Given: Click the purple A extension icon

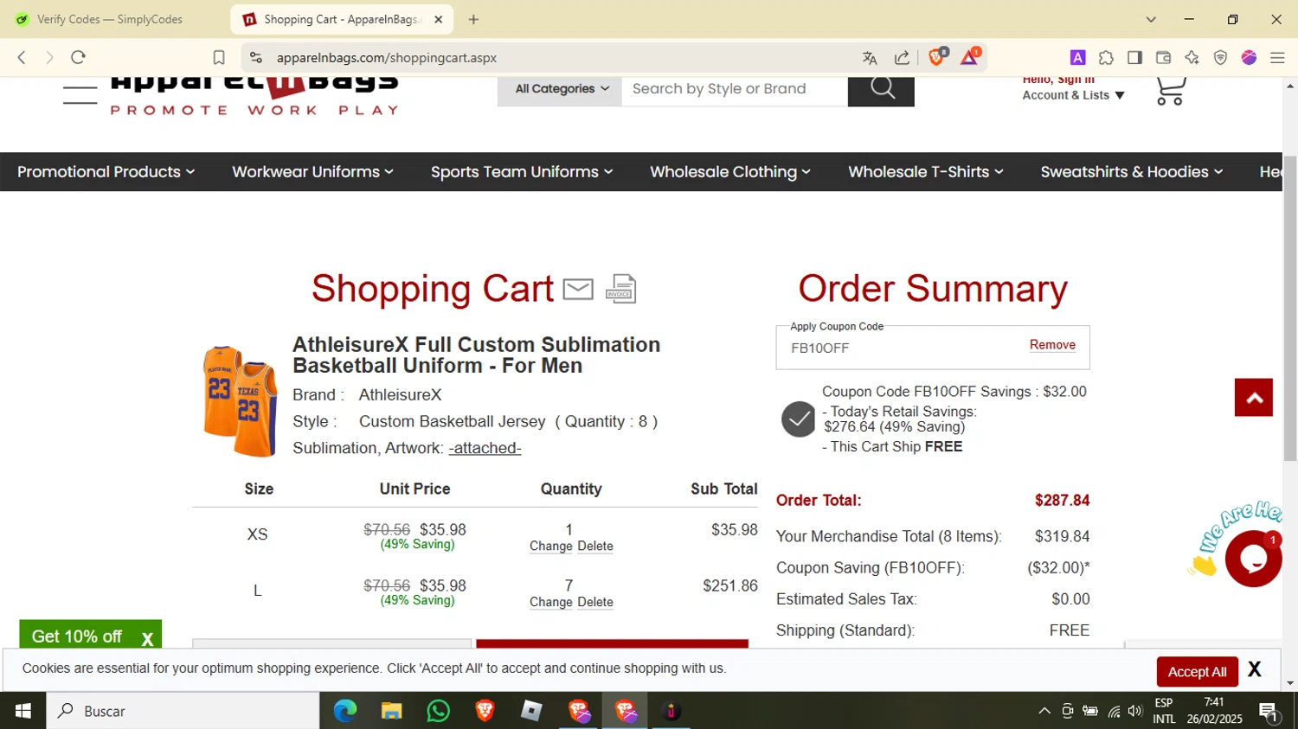Looking at the screenshot, I should [1077, 58].
